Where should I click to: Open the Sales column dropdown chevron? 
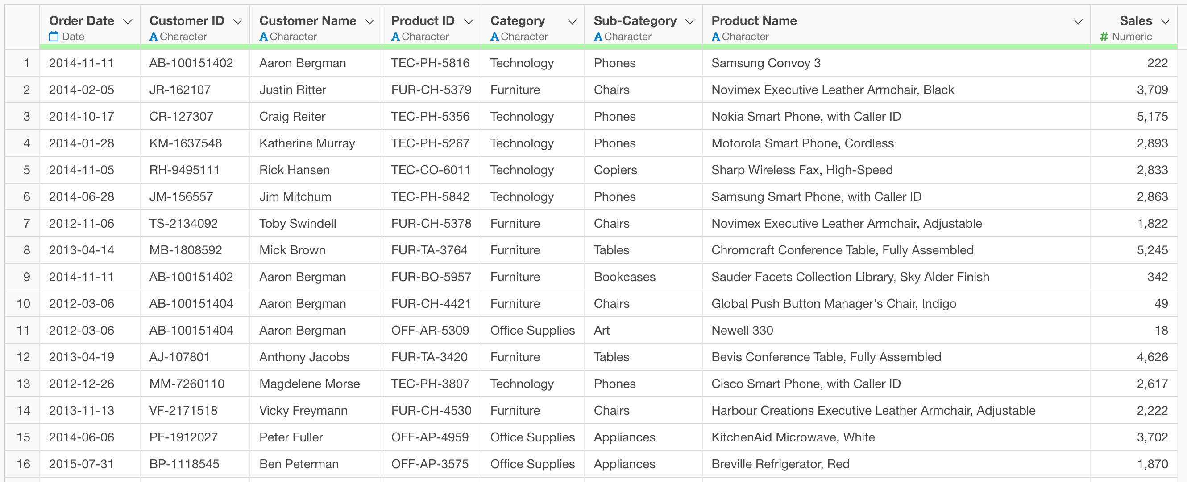(x=1165, y=22)
